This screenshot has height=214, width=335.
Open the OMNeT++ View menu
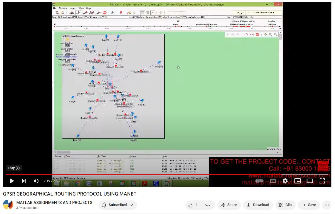[x=81, y=8]
